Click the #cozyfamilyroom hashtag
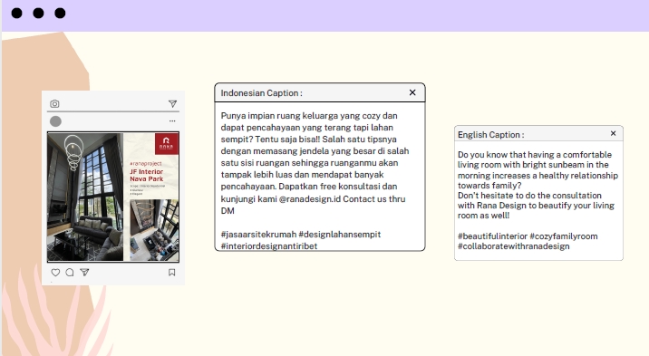 (x=564, y=236)
